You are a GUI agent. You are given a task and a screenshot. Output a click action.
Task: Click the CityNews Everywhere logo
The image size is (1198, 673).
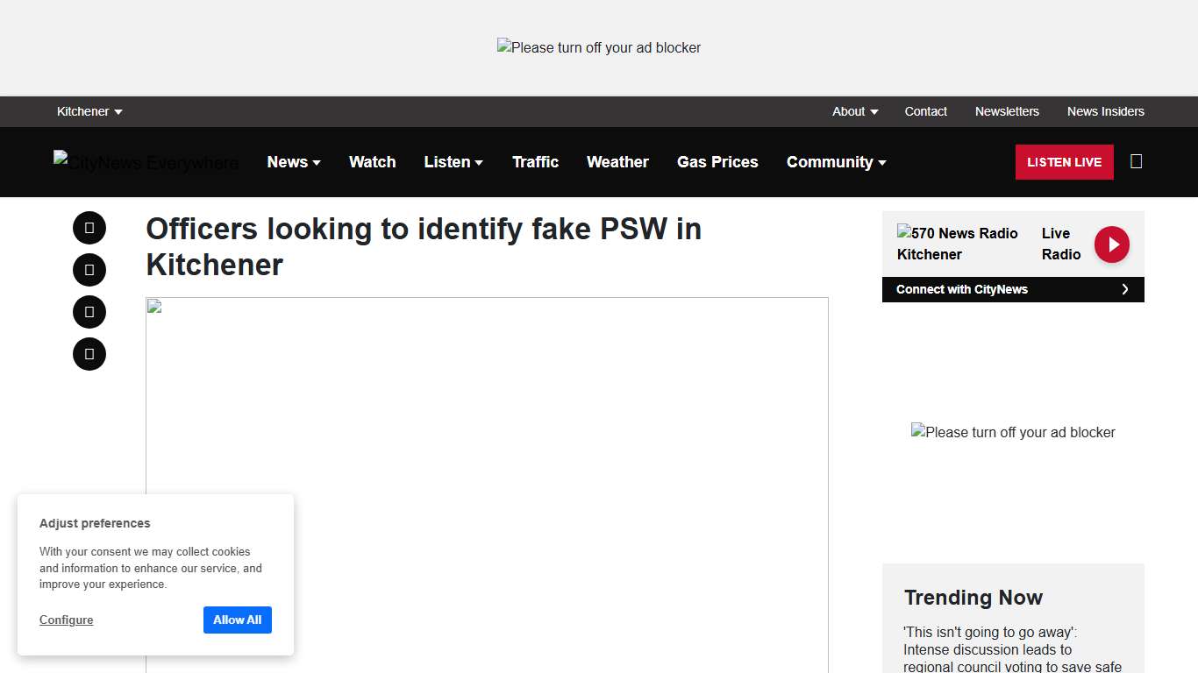[146, 162]
